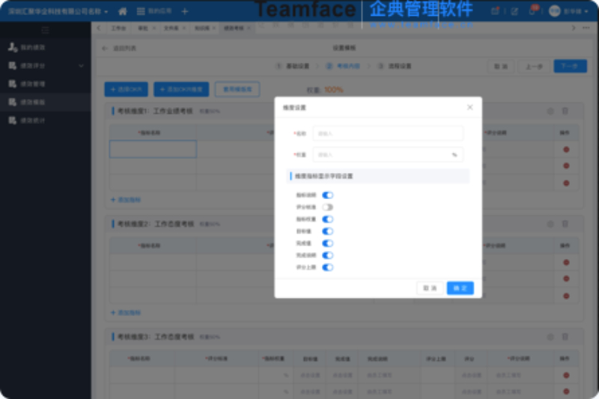Toggle the 完成值 switch
Screen dimensions: 599x399
click(x=327, y=243)
